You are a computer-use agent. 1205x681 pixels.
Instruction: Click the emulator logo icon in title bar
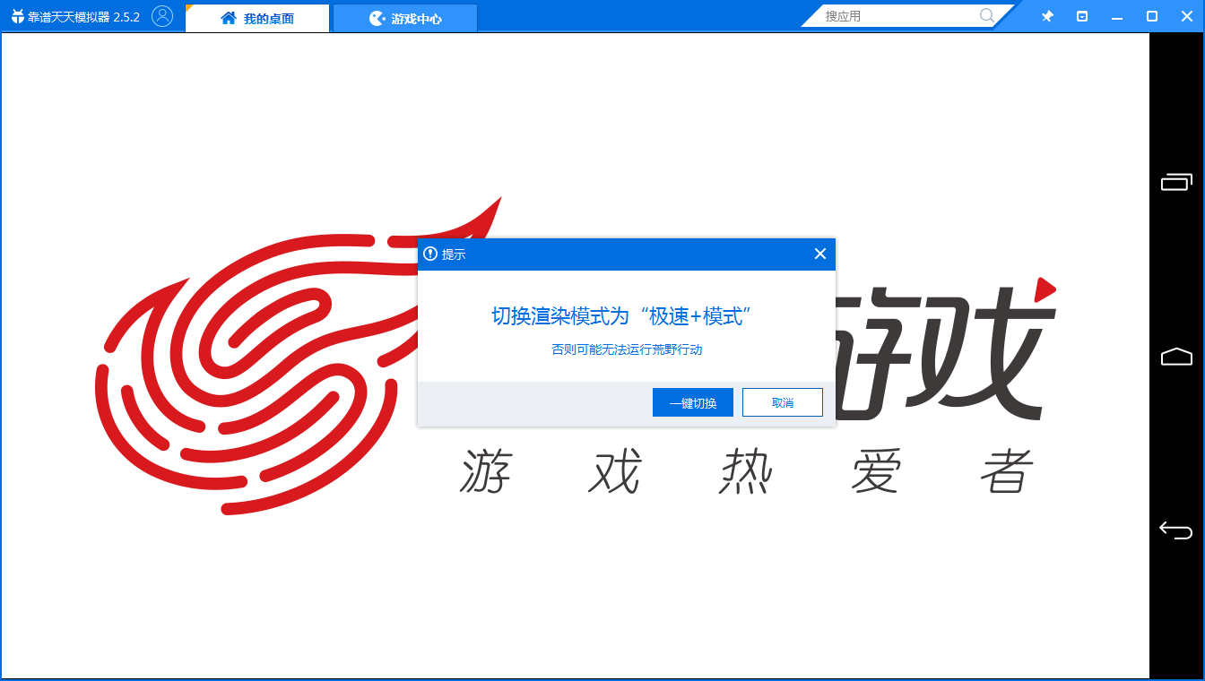pyautogui.click(x=17, y=17)
